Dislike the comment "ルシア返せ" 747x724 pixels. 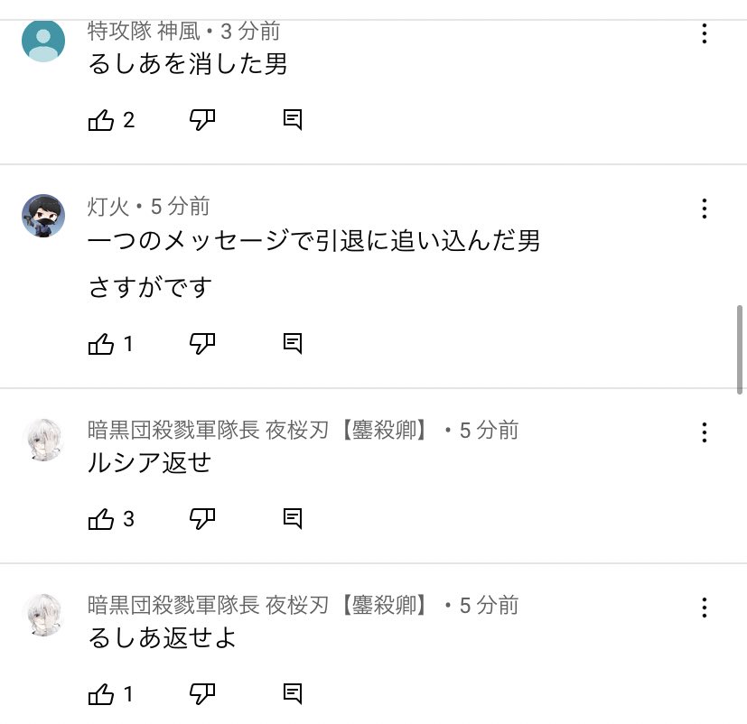click(201, 518)
